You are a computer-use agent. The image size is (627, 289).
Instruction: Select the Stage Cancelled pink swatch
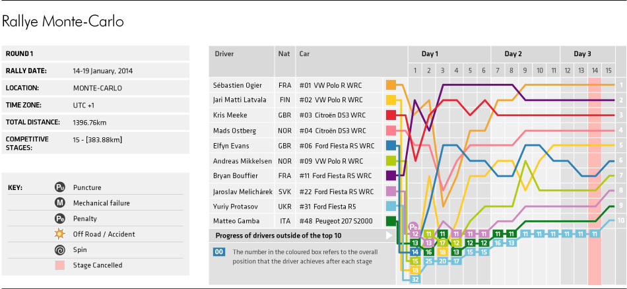(x=59, y=265)
